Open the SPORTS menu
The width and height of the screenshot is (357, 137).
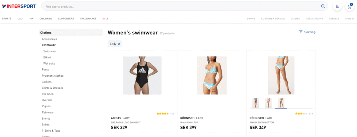tap(7, 19)
